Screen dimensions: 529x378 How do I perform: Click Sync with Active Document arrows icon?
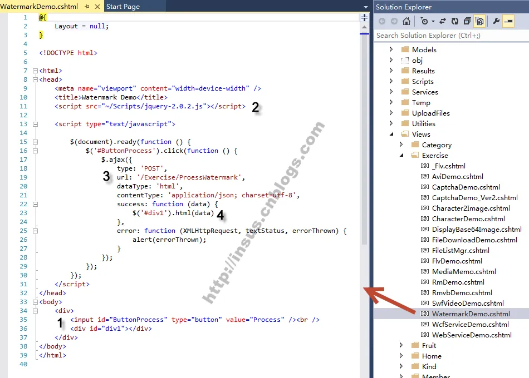[443, 21]
